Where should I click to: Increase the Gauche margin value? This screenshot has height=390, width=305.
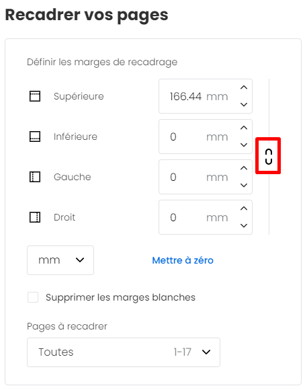pyautogui.click(x=244, y=168)
